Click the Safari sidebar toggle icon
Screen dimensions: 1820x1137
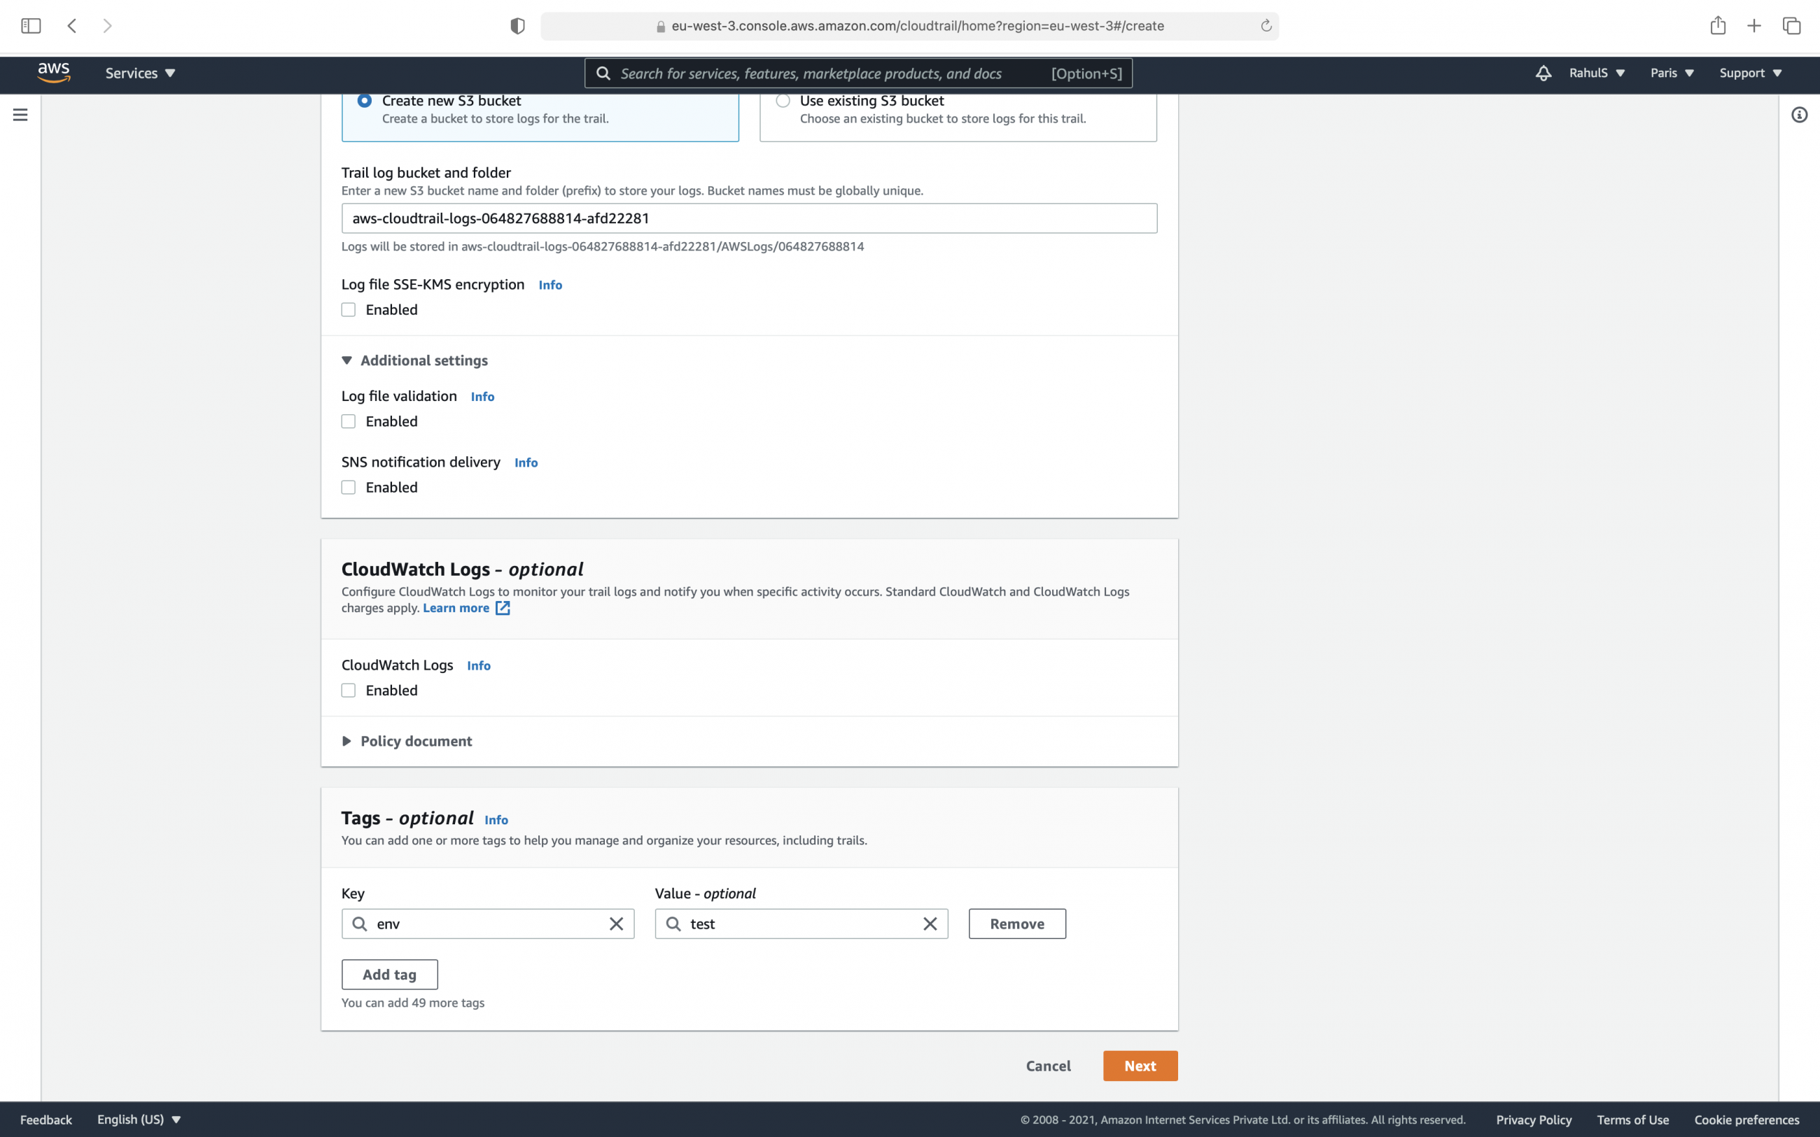[31, 26]
